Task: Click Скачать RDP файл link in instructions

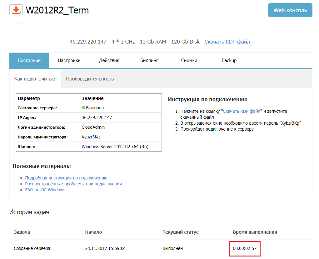Action: click(242, 111)
